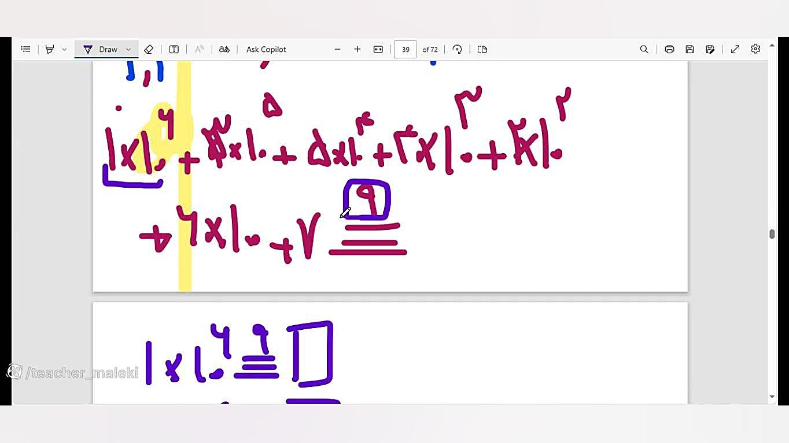This screenshot has width=789, height=443.
Task: Click the scroll down arrow
Action: tap(772, 397)
